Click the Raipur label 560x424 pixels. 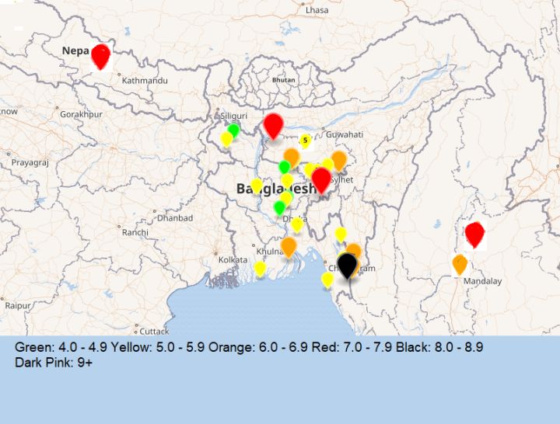(18, 306)
